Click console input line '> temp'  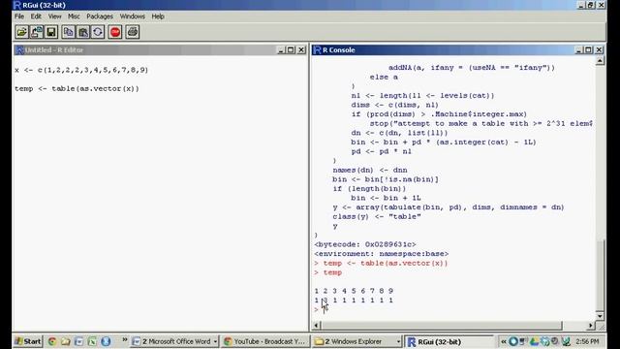[327, 272]
